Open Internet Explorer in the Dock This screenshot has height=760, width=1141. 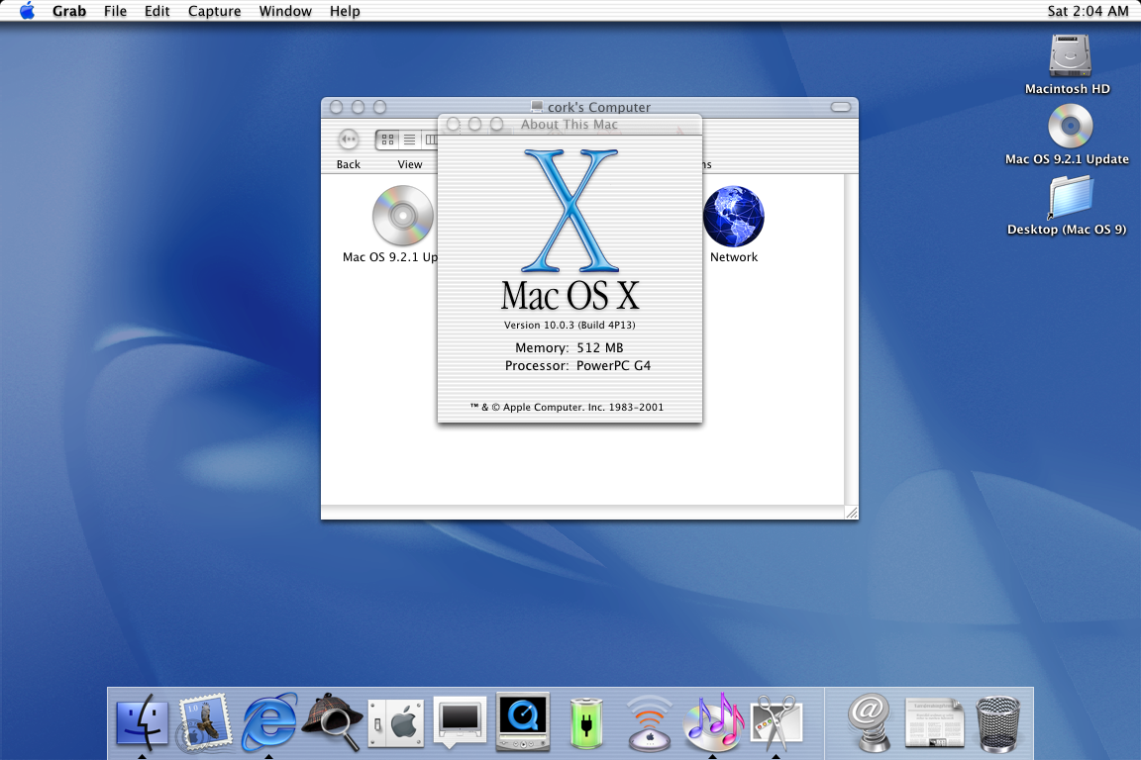269,722
